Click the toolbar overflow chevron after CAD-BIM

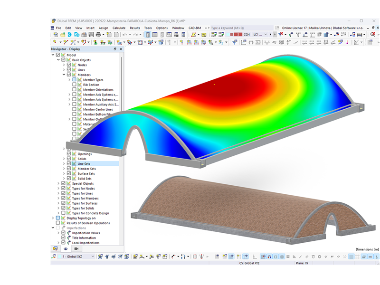pos(206,28)
